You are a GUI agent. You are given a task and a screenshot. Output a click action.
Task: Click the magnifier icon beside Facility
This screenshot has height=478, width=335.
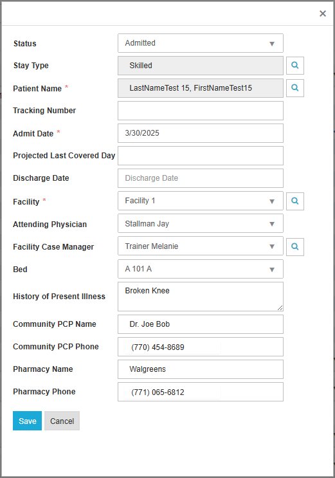coord(294,201)
